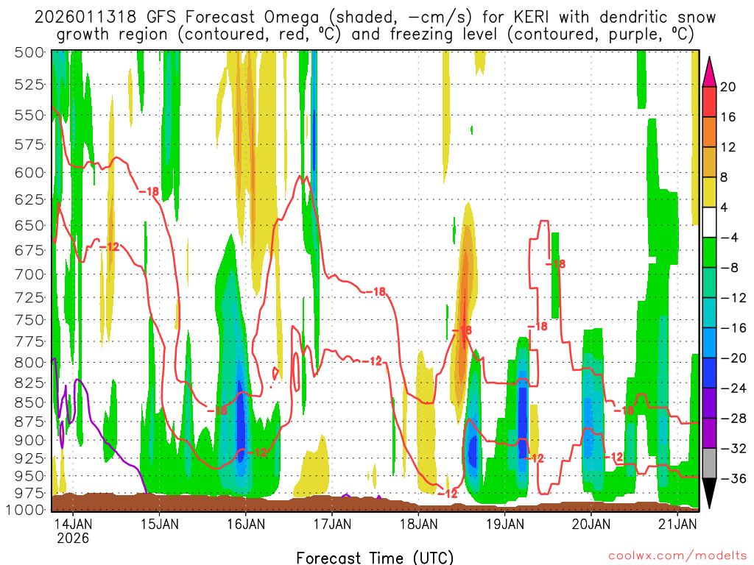Select the 15JAN label on the time axis
The image size is (754, 565).
pyautogui.click(x=160, y=524)
